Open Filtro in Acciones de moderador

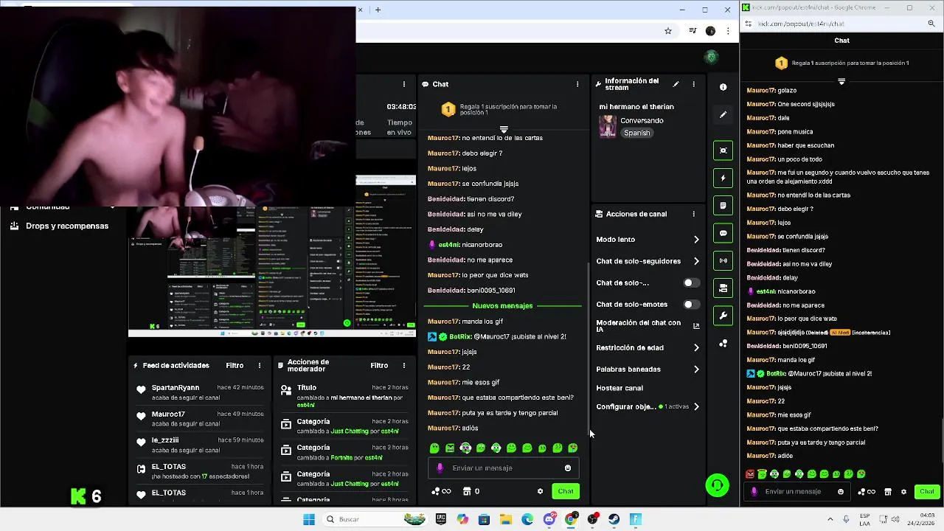(x=379, y=365)
